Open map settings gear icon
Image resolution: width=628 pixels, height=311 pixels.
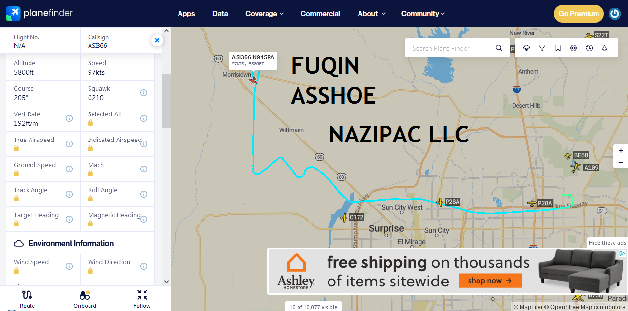pos(573,48)
